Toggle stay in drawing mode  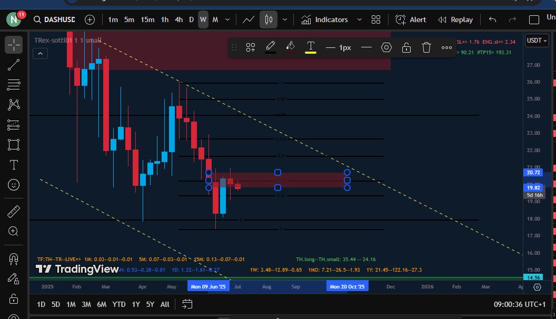coord(14,279)
